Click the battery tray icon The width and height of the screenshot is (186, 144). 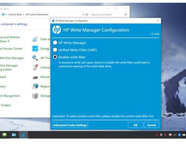[184, 135]
